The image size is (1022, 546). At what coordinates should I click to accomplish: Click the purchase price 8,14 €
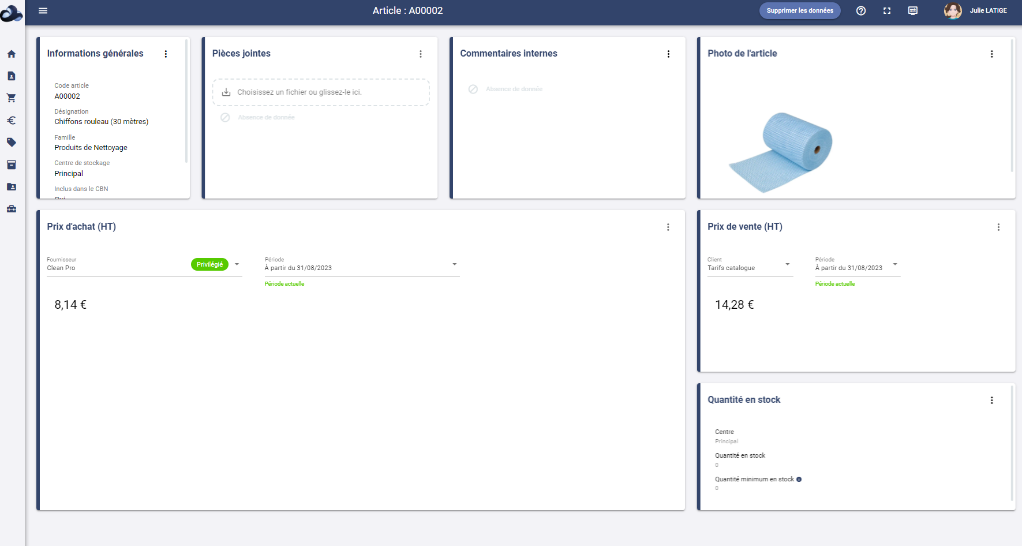click(70, 305)
